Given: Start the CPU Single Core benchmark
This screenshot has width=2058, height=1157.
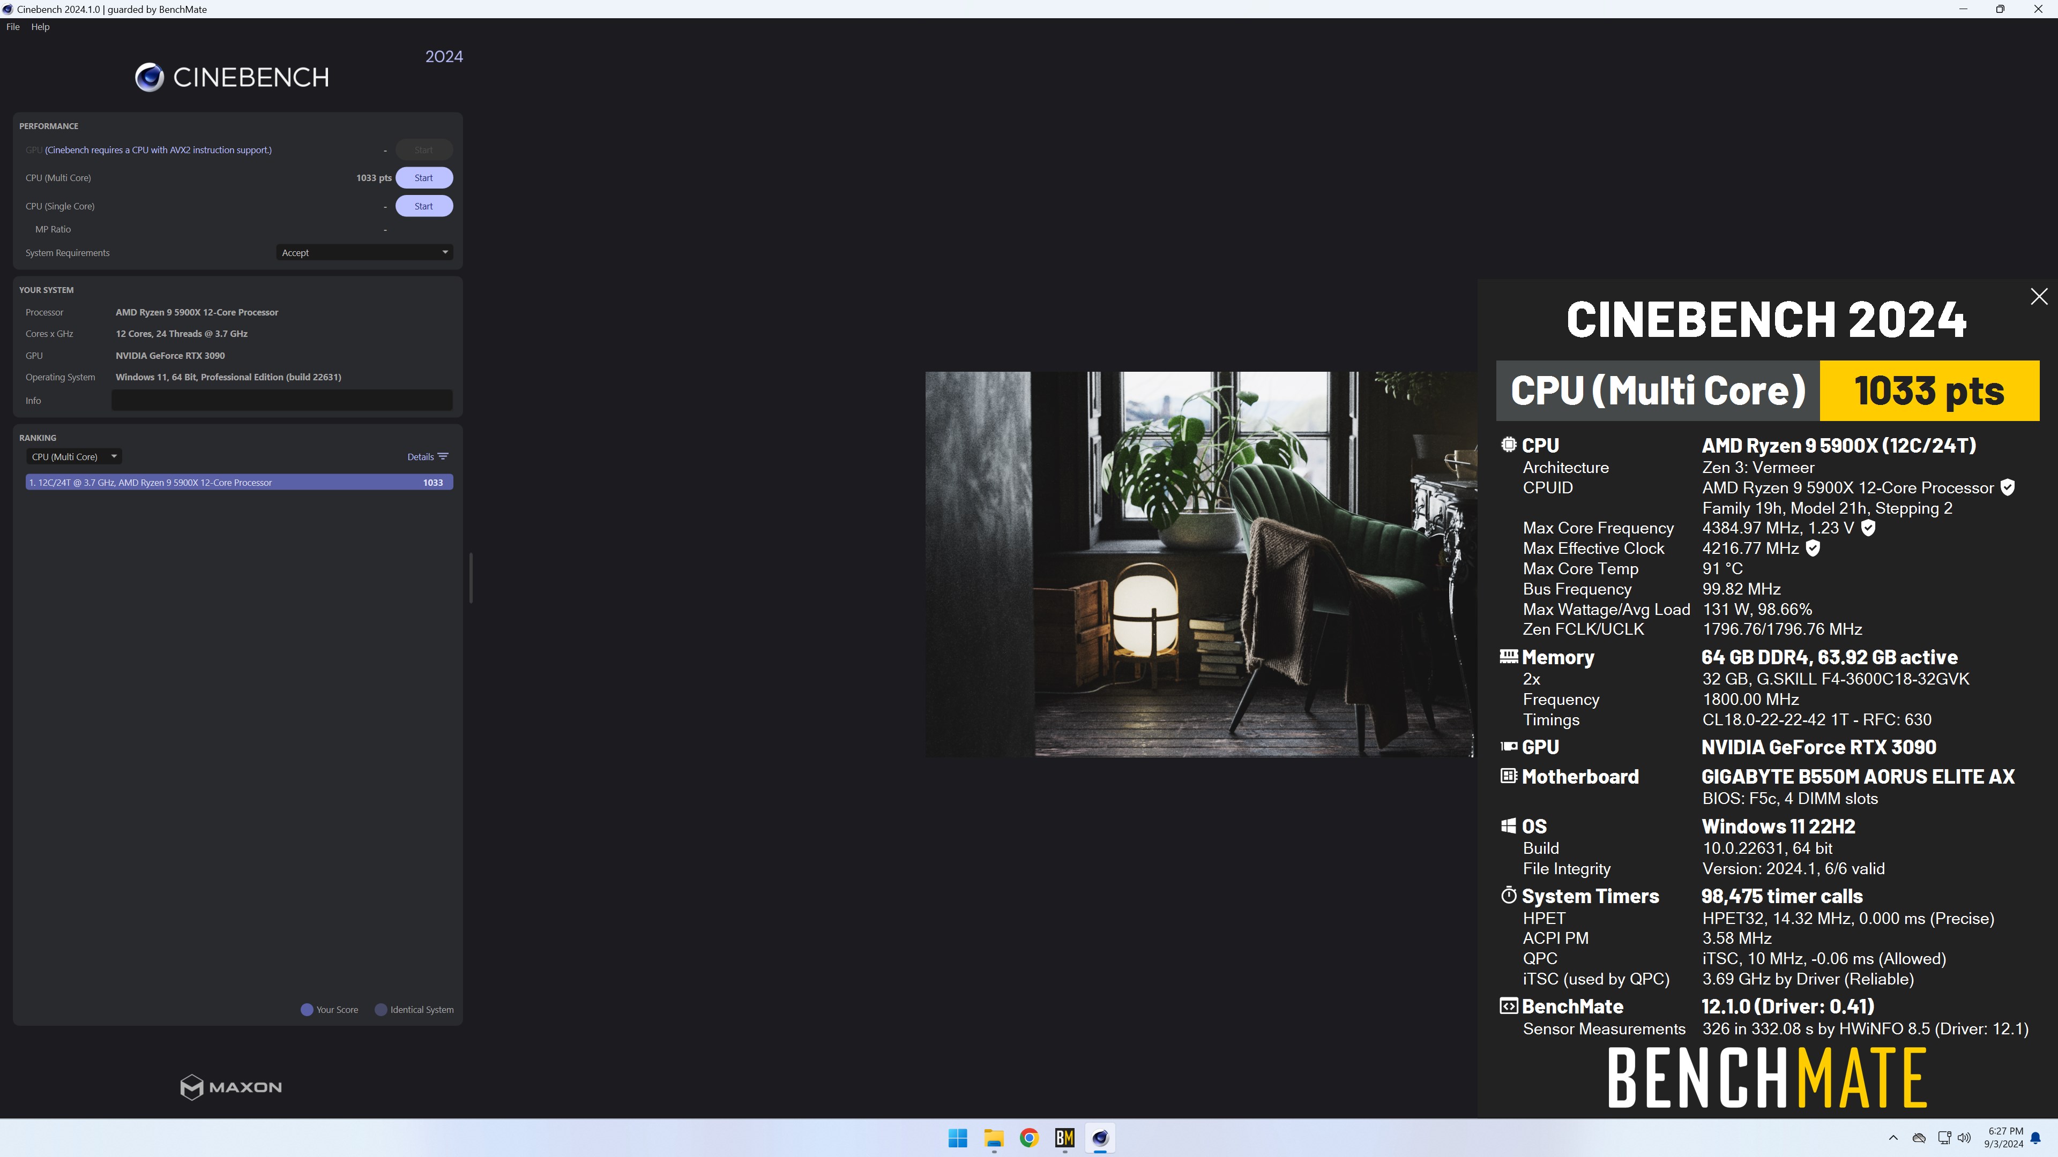Looking at the screenshot, I should coord(423,206).
